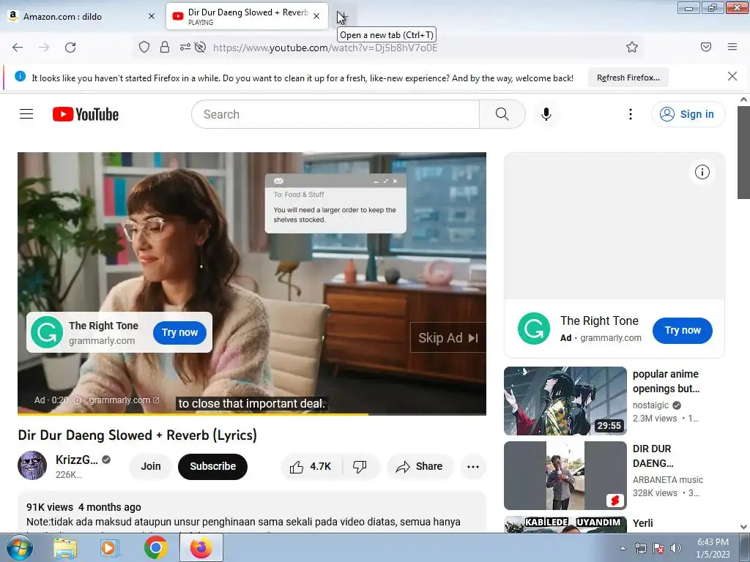The height and width of the screenshot is (562, 750).
Task: Bookmark this page with star
Action: pyautogui.click(x=632, y=47)
